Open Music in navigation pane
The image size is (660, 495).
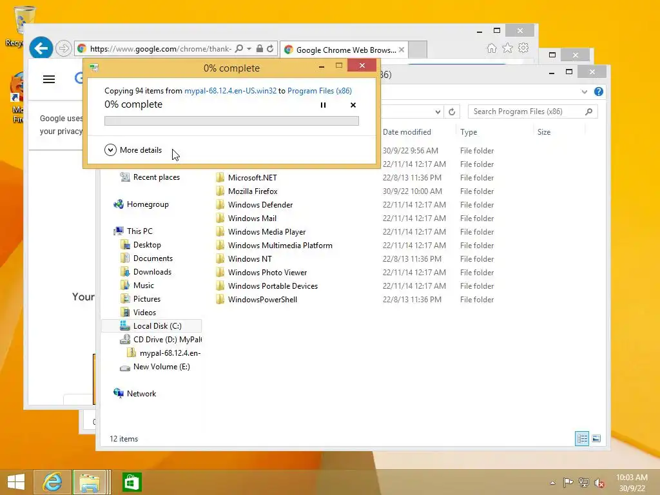(137, 286)
